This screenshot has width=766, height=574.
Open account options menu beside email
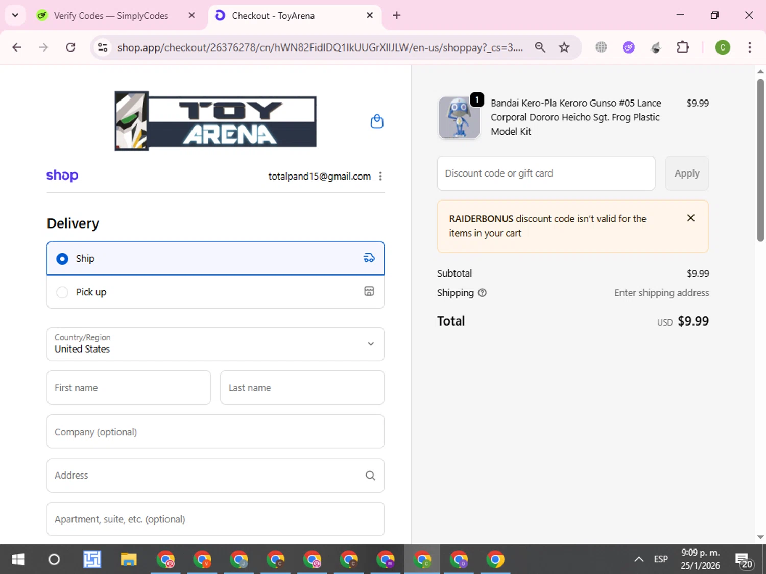[380, 176]
